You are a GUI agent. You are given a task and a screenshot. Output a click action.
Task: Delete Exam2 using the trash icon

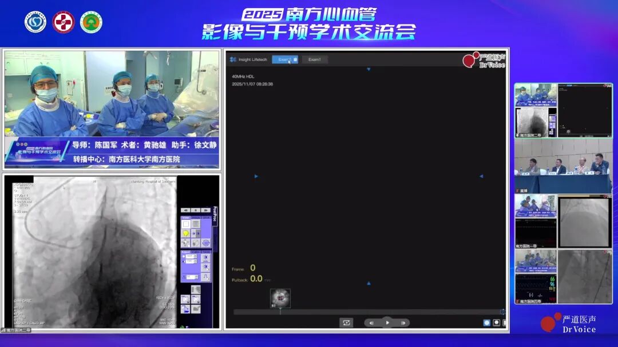[x=295, y=59]
